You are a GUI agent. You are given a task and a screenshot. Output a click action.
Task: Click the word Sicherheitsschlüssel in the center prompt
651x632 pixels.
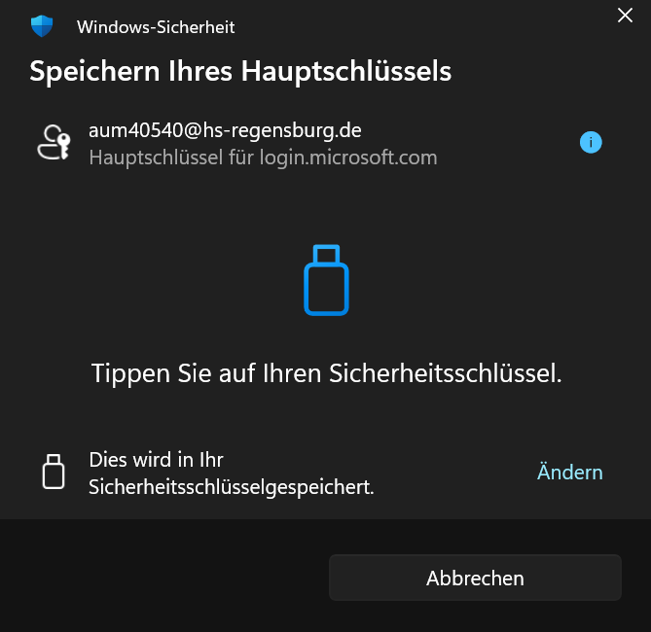tap(445, 373)
